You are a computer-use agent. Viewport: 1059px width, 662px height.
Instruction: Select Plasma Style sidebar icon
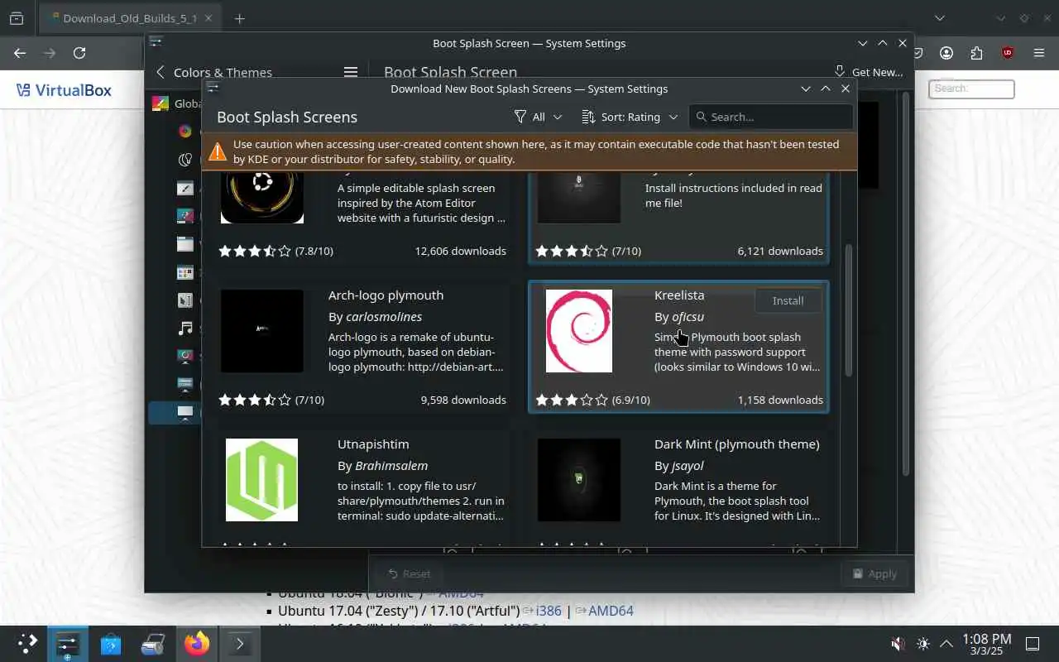pos(185,216)
